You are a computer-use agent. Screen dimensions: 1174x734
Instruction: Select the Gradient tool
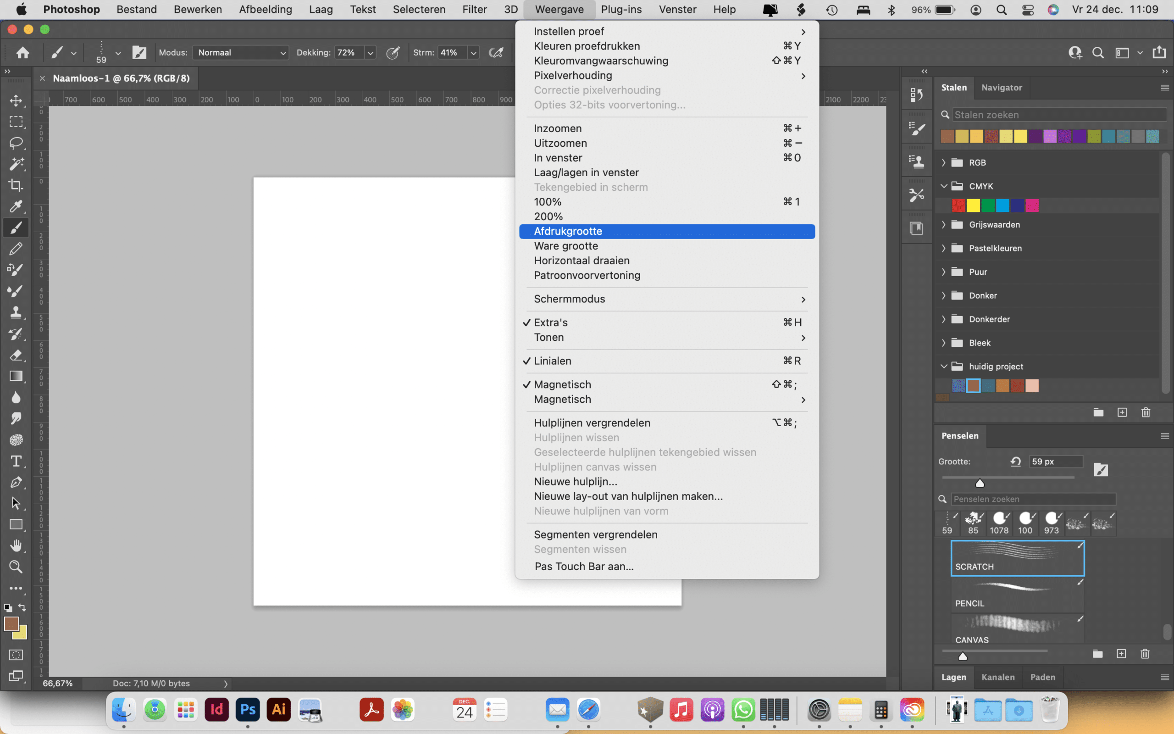pyautogui.click(x=16, y=376)
